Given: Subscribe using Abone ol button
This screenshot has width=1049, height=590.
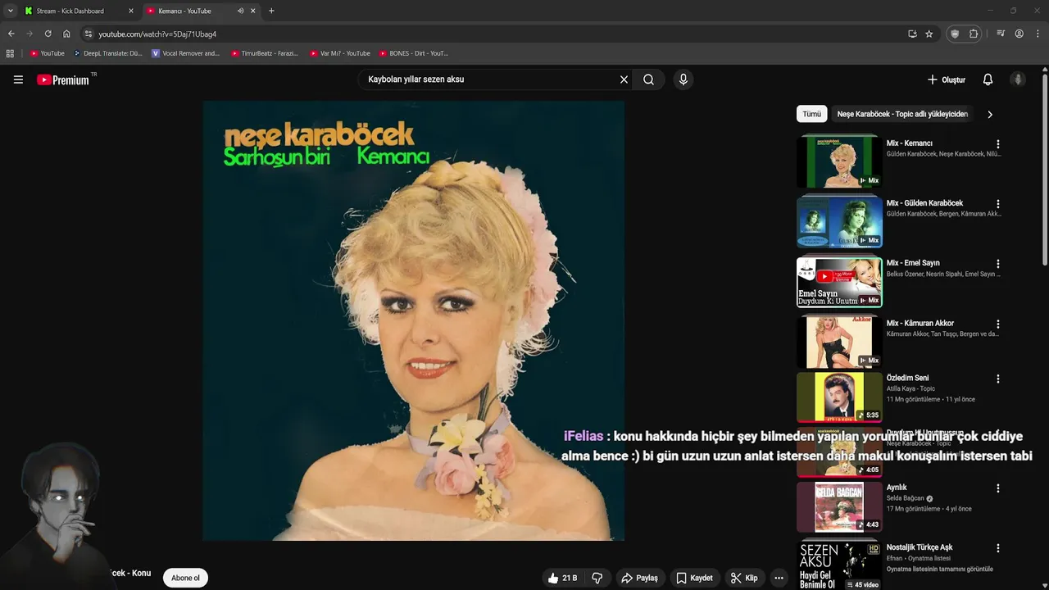Looking at the screenshot, I should pos(185,578).
